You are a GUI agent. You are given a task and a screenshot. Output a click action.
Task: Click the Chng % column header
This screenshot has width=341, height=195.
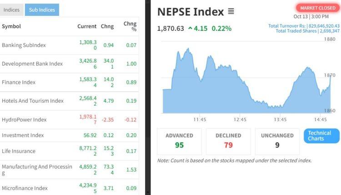(x=130, y=26)
